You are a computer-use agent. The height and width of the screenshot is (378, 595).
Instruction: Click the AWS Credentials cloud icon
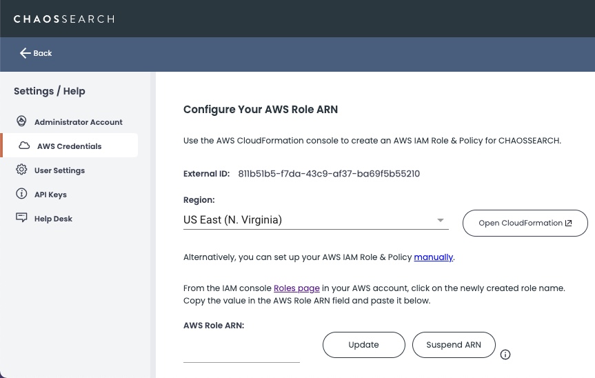pos(24,146)
